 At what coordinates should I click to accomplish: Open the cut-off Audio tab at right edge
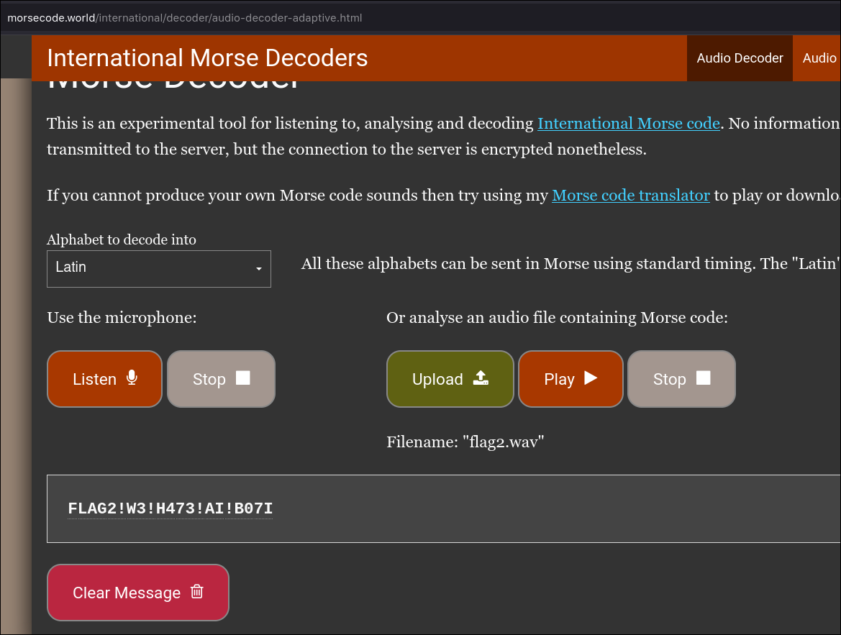tap(819, 58)
